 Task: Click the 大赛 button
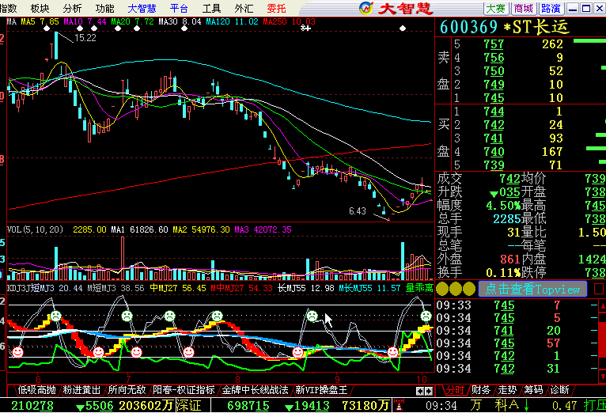coord(496,8)
